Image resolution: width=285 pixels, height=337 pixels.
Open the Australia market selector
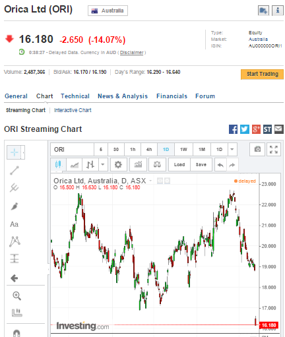point(108,11)
